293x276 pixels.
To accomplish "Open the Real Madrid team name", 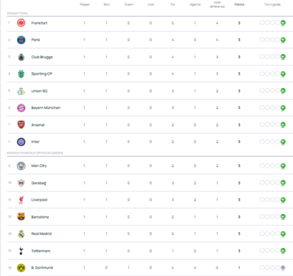I will pos(41,234).
